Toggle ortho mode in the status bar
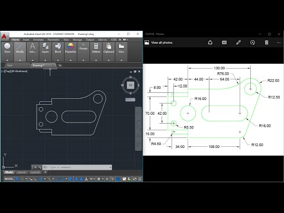The image size is (284, 213). click(35, 179)
